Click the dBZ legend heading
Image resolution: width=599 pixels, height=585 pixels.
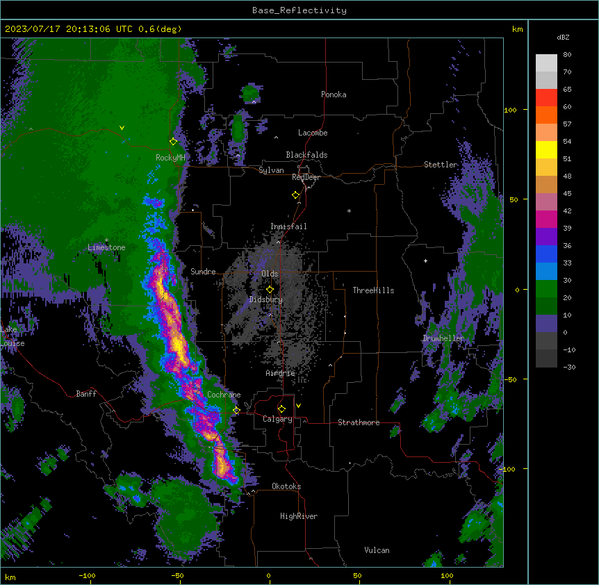pyautogui.click(x=563, y=37)
